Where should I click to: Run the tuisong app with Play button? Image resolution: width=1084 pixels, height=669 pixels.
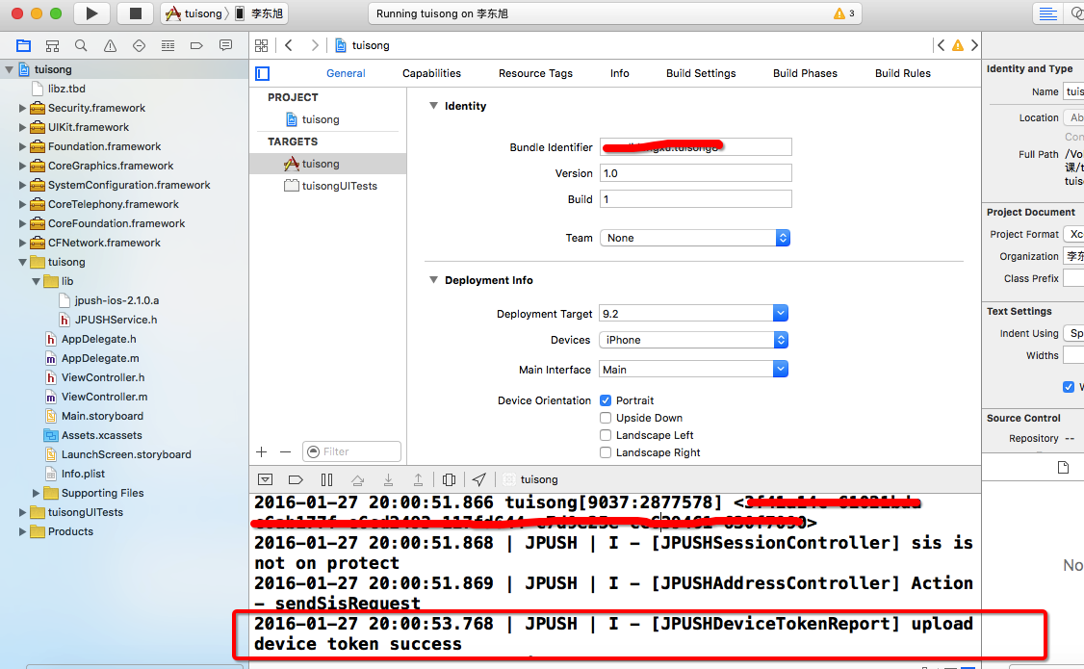tap(91, 13)
